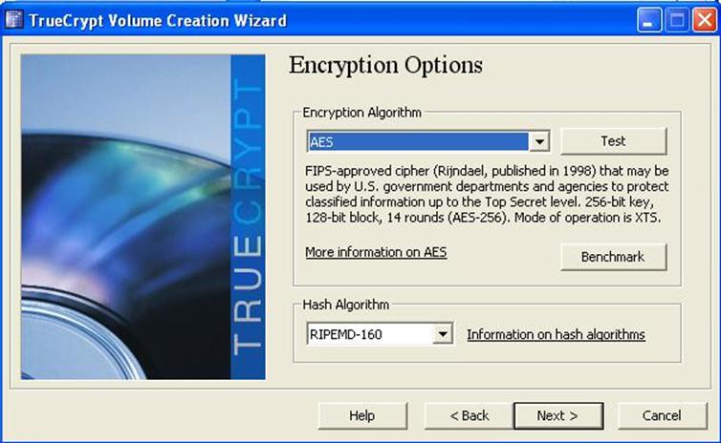Viewport: 721px width, 443px height.
Task: Minimize the Volume Creation Wizard window
Action: pyautogui.click(x=649, y=21)
